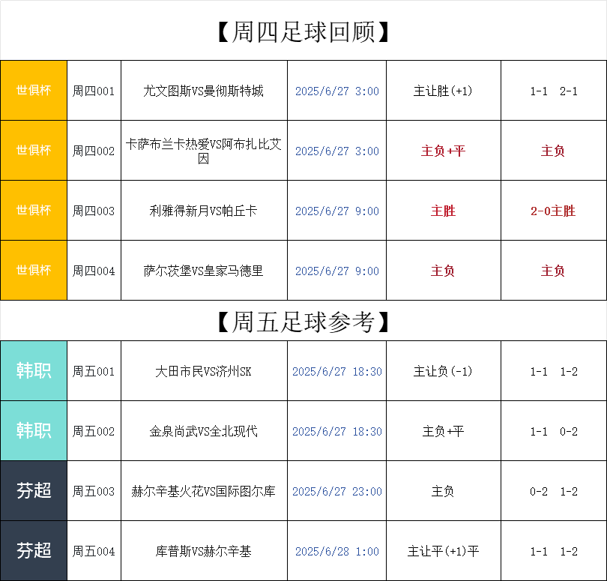The width and height of the screenshot is (607, 581).
Task: Click the 18:30 kickoff time for 周五001
Action: pos(336,370)
